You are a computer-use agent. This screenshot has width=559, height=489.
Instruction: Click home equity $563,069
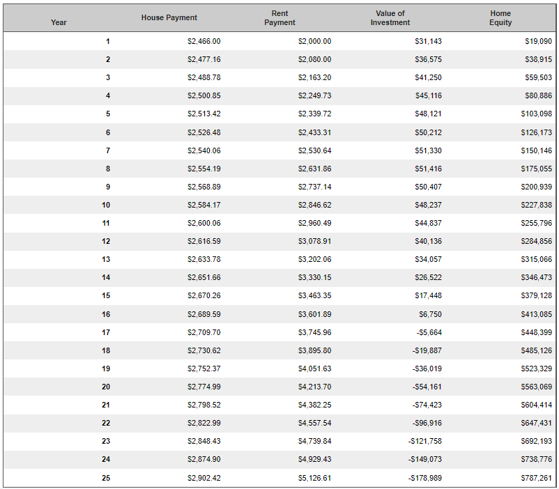pos(536,387)
